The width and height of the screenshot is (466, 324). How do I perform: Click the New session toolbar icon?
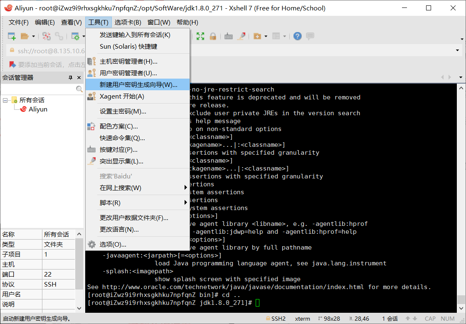click(12, 36)
